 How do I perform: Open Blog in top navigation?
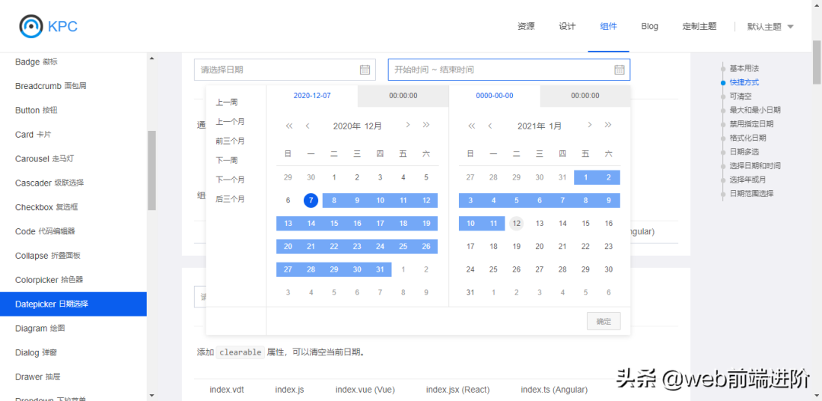[x=649, y=27]
